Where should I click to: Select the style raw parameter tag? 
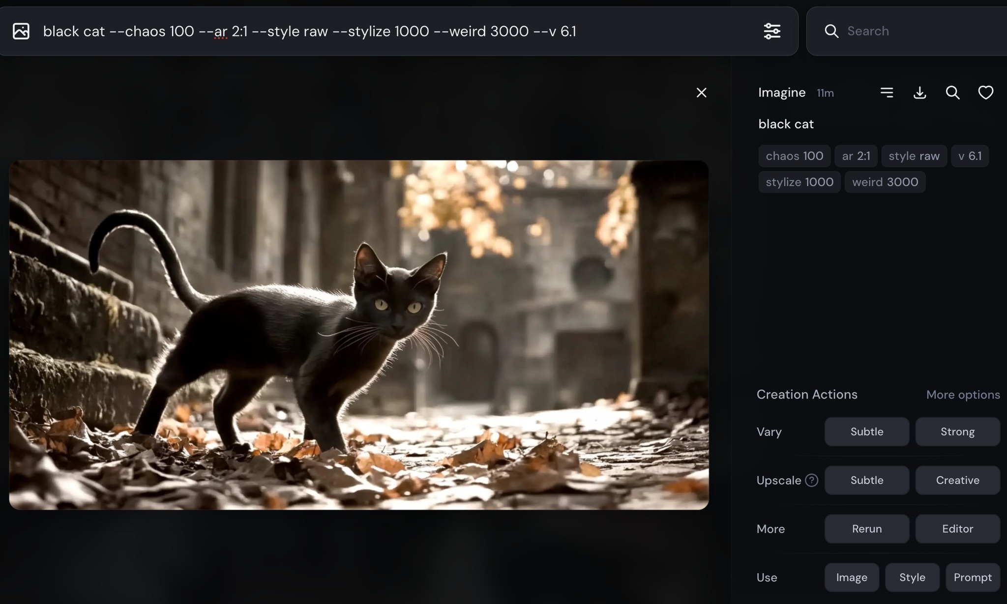(914, 156)
